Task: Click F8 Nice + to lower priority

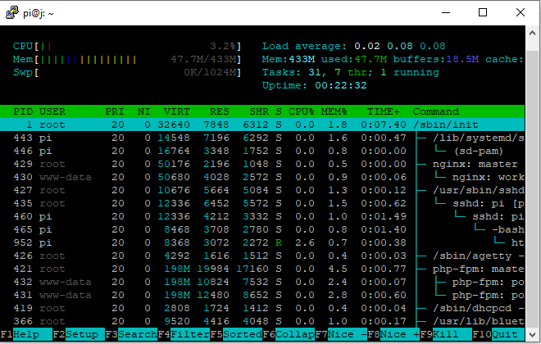Action: point(393,334)
